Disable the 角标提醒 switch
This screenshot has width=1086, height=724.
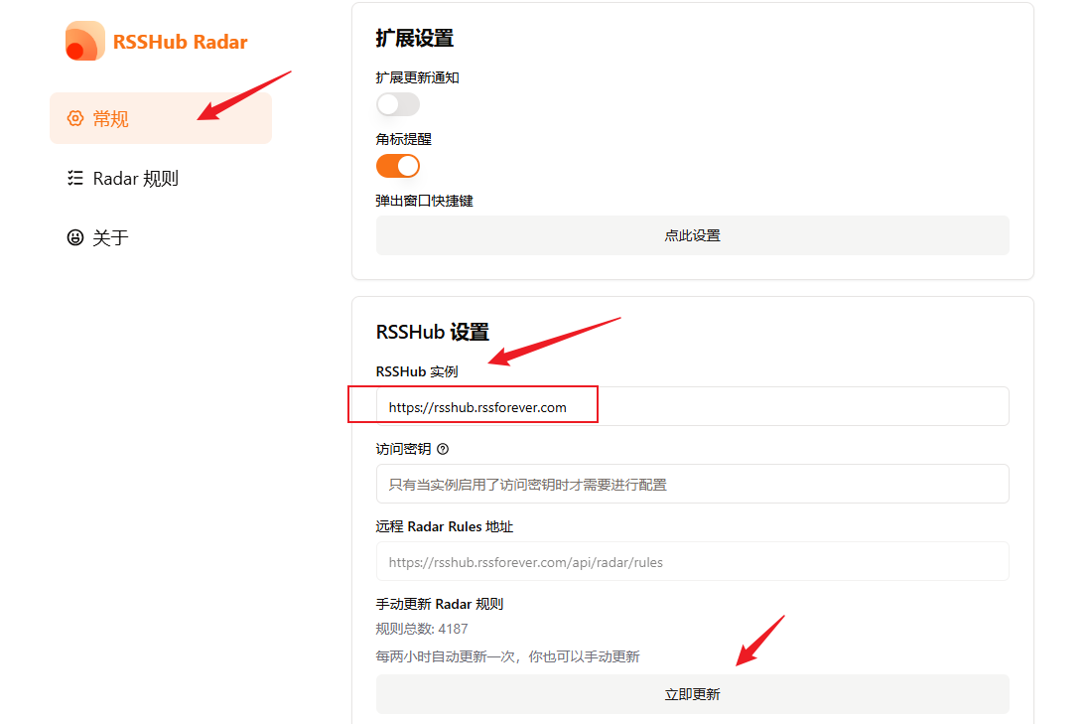[x=398, y=166]
